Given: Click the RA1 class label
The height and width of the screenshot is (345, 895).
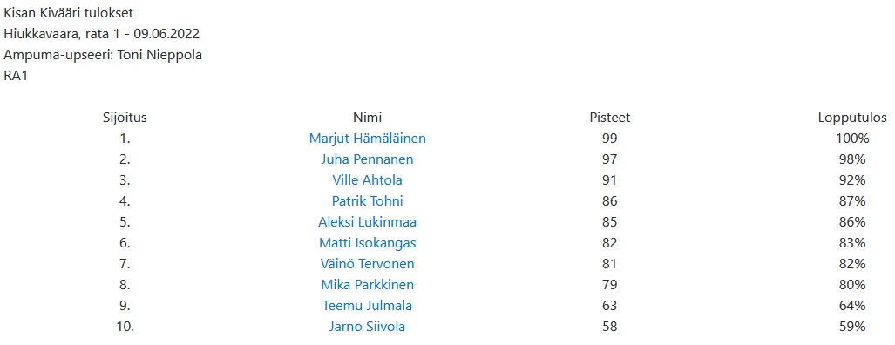Looking at the screenshot, I should click(16, 77).
